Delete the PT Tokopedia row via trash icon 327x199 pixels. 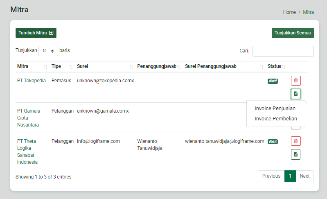(x=296, y=81)
